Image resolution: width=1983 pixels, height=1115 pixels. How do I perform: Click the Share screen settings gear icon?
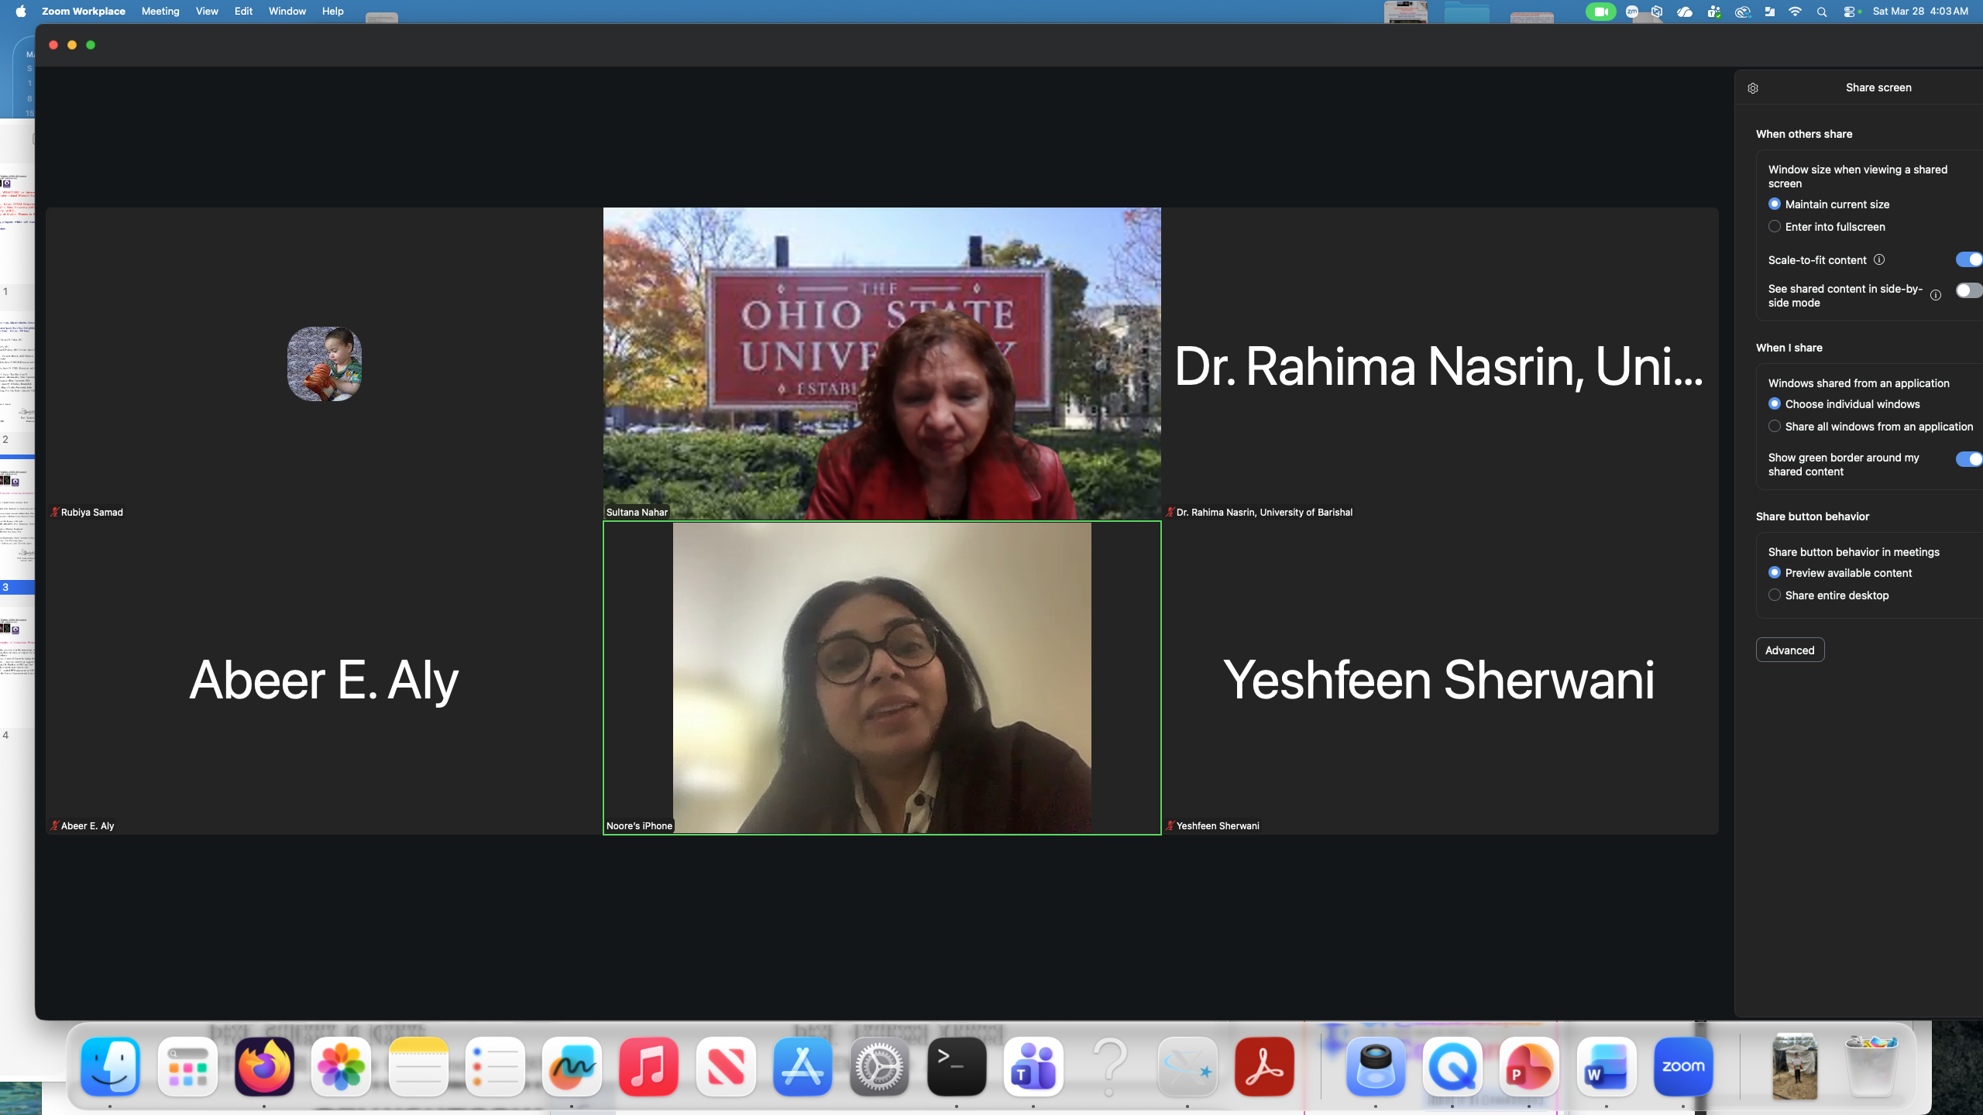click(x=1753, y=88)
